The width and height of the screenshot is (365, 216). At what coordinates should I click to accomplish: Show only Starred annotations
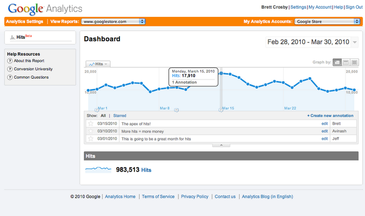click(x=120, y=116)
